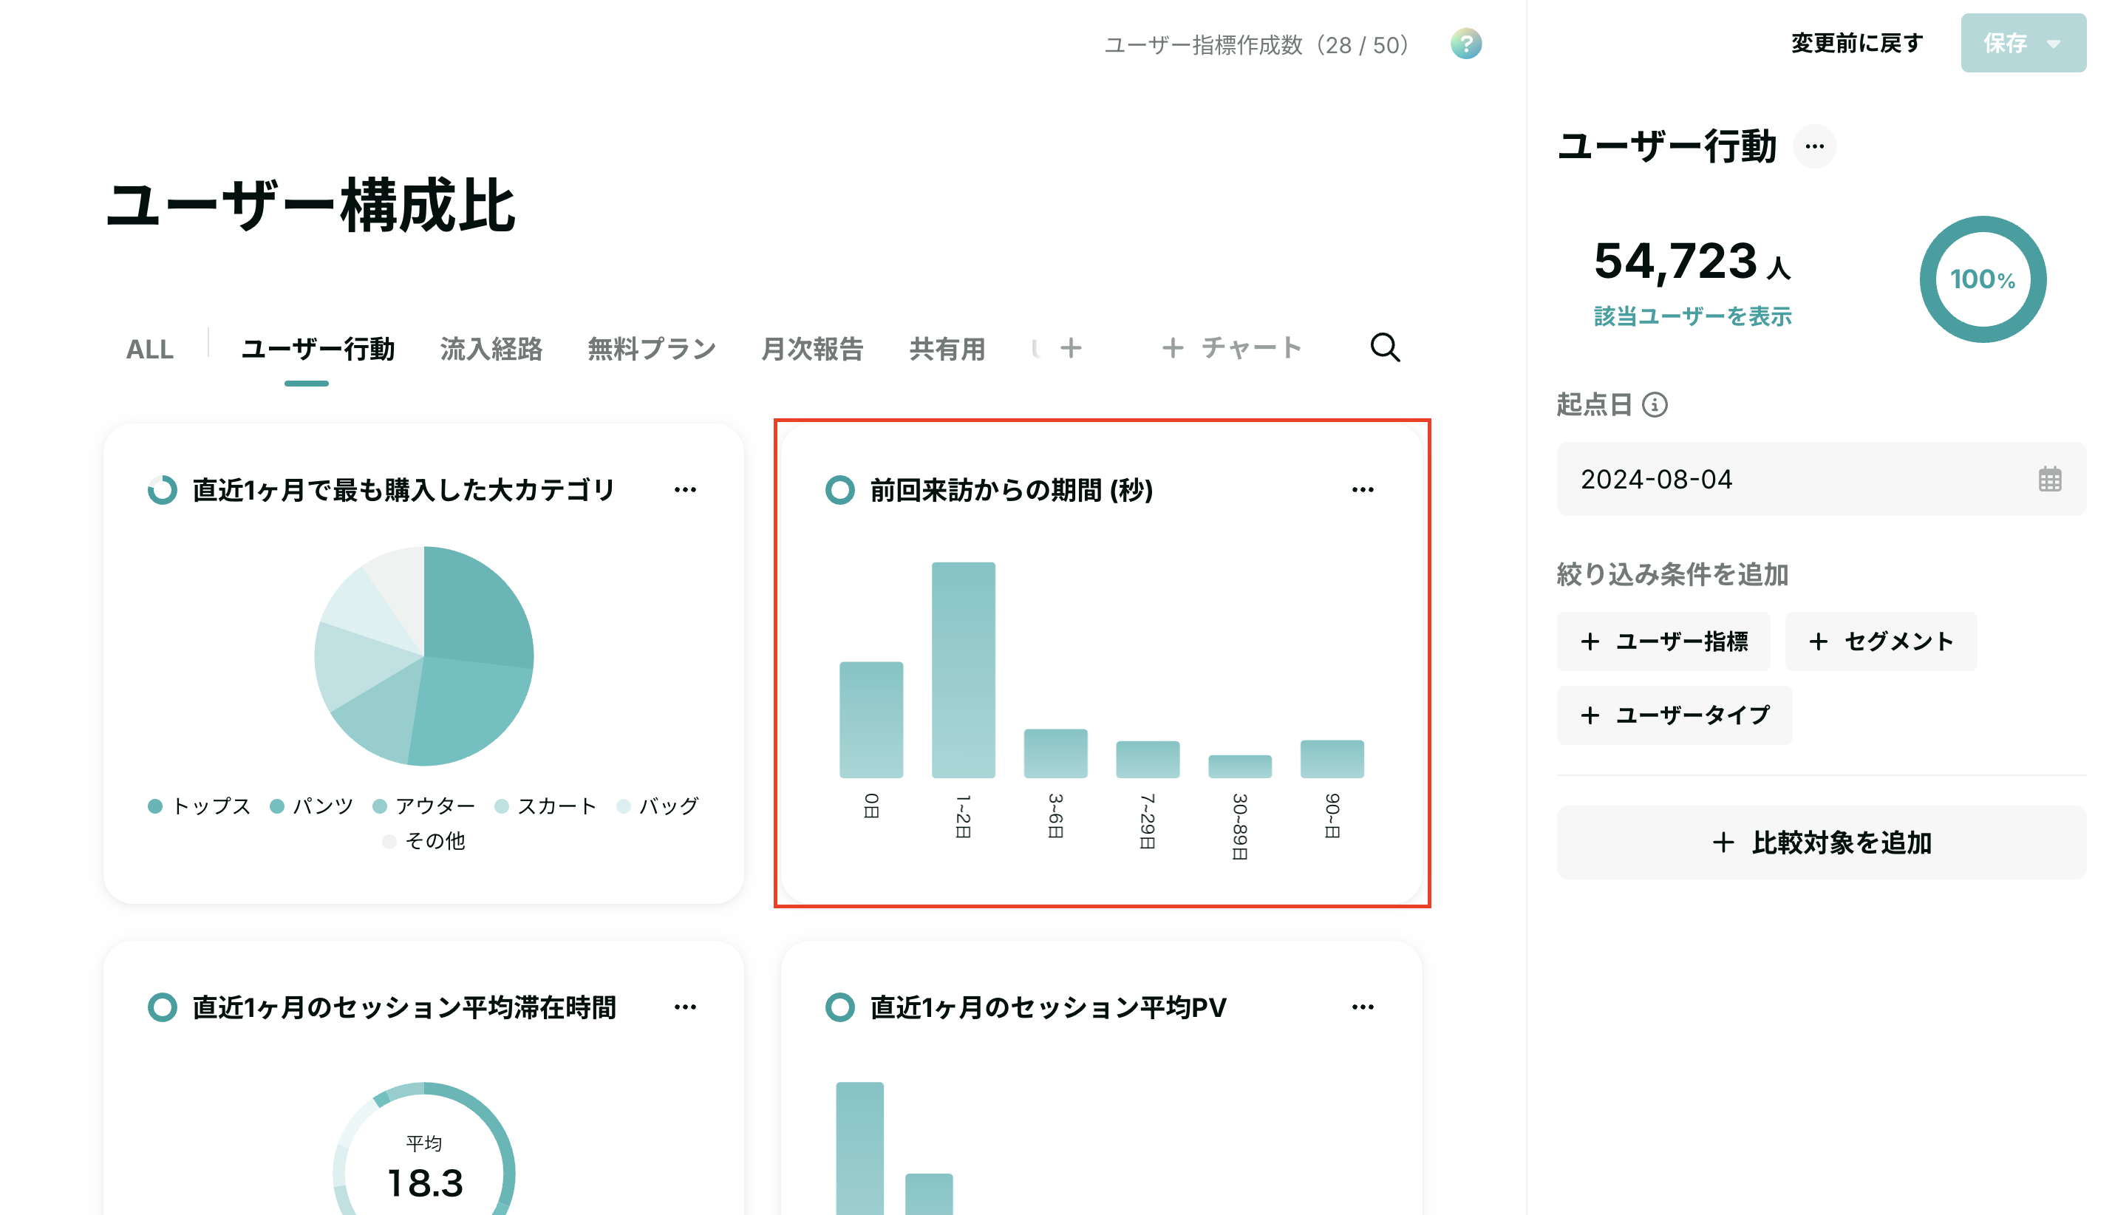
Task: Click the 90-日 bar in chart
Action: 1332,760
